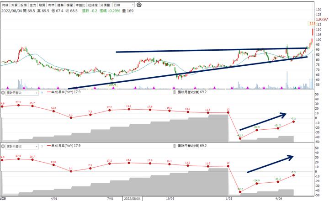Click the 分價量 volume-by-price button
The image size is (329, 201).
pyautogui.click(x=105, y=5)
